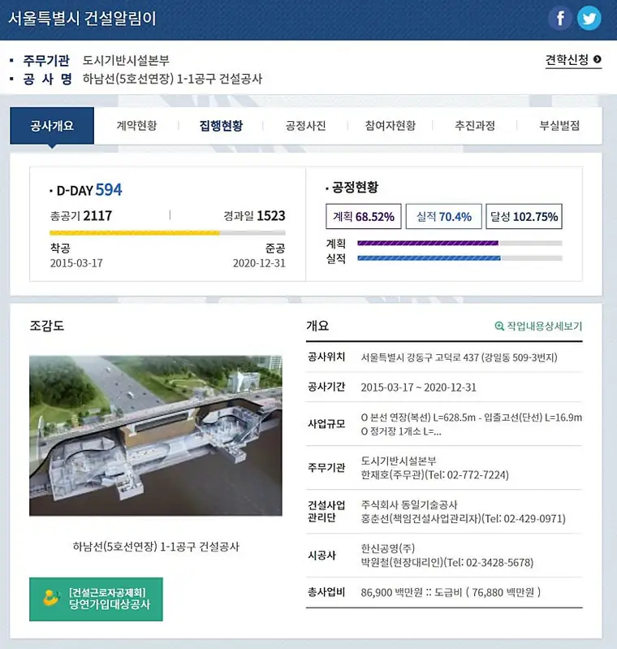This screenshot has height=649, width=617.
Task: Click 총사업비 value 86,900 백만원
Action: tap(391, 592)
